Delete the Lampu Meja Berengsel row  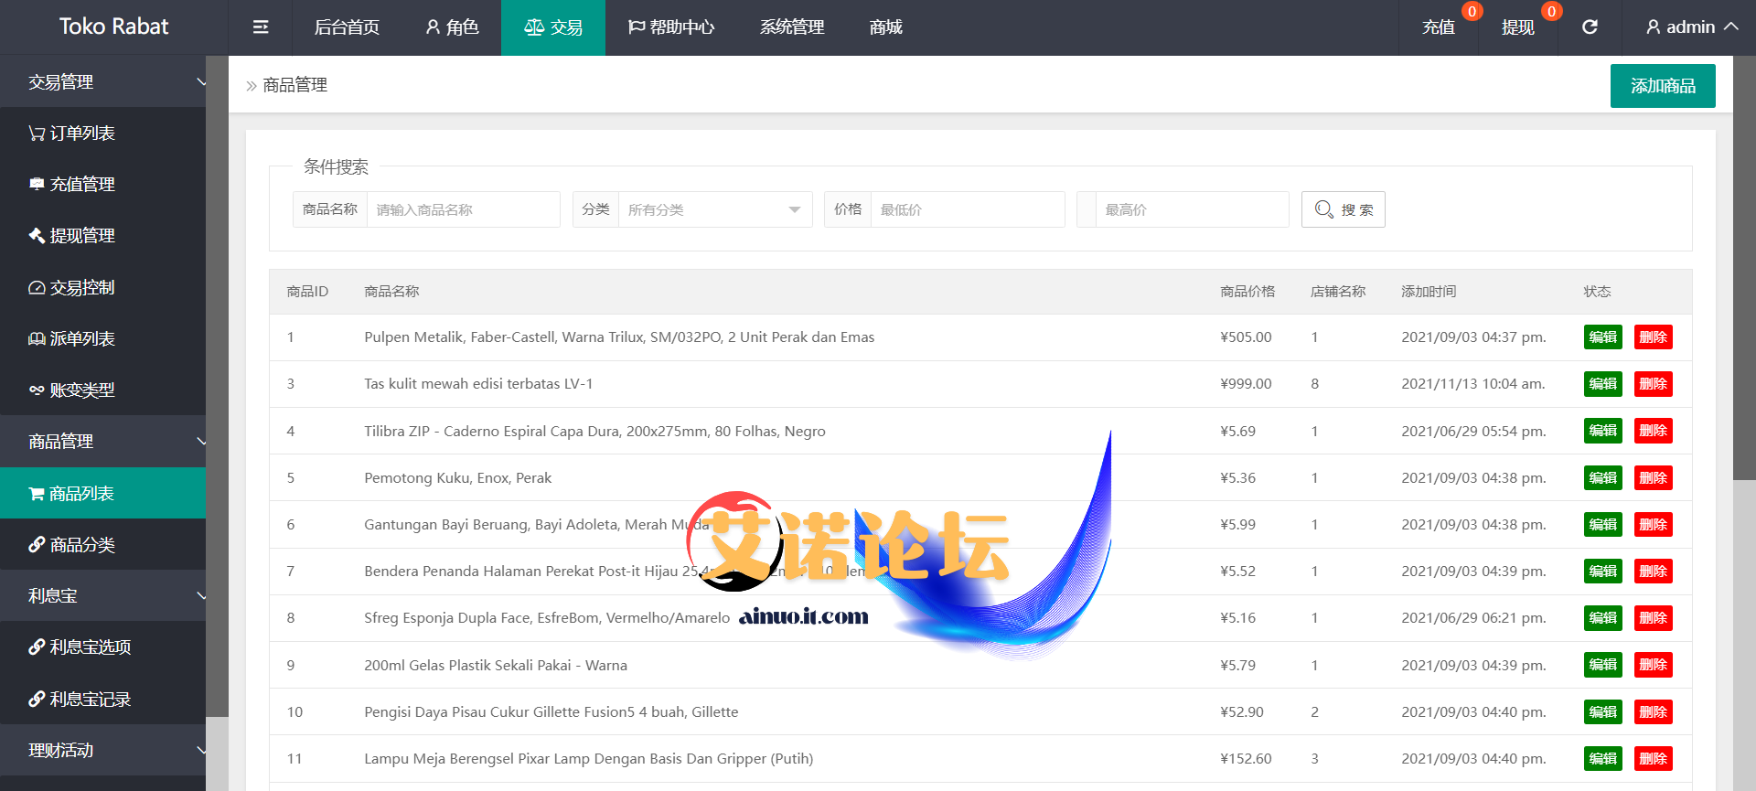pyautogui.click(x=1653, y=758)
